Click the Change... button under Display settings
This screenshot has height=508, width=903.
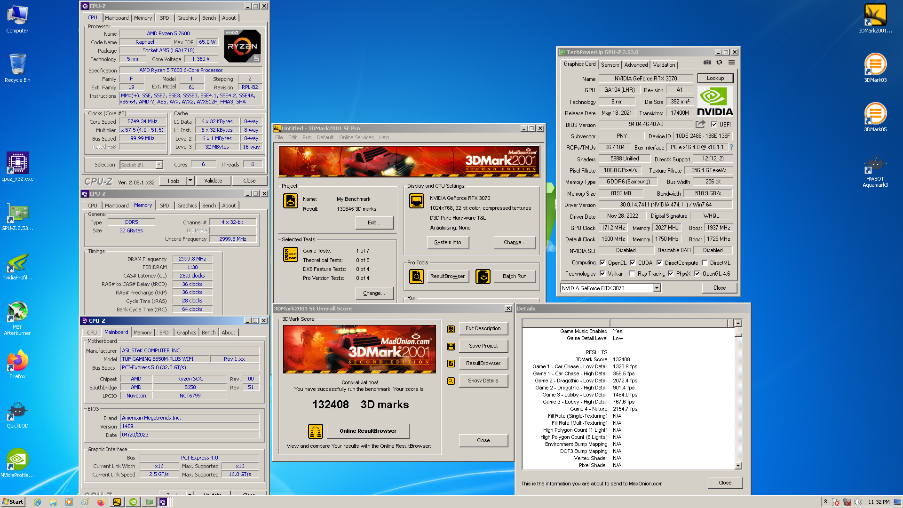tap(515, 243)
